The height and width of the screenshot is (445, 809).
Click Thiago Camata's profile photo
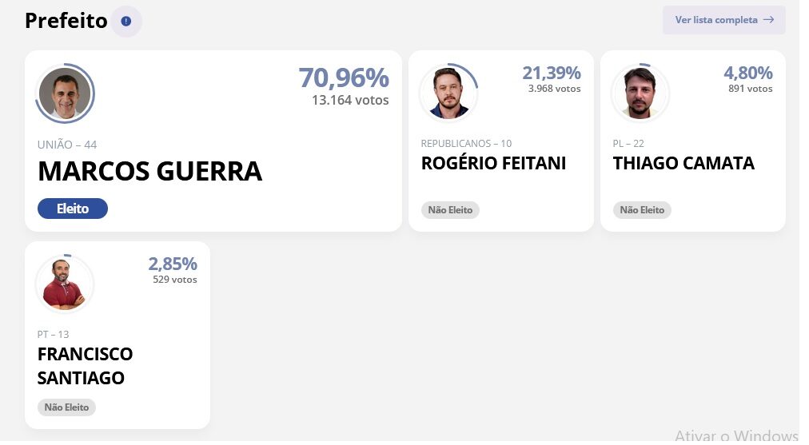(x=640, y=93)
